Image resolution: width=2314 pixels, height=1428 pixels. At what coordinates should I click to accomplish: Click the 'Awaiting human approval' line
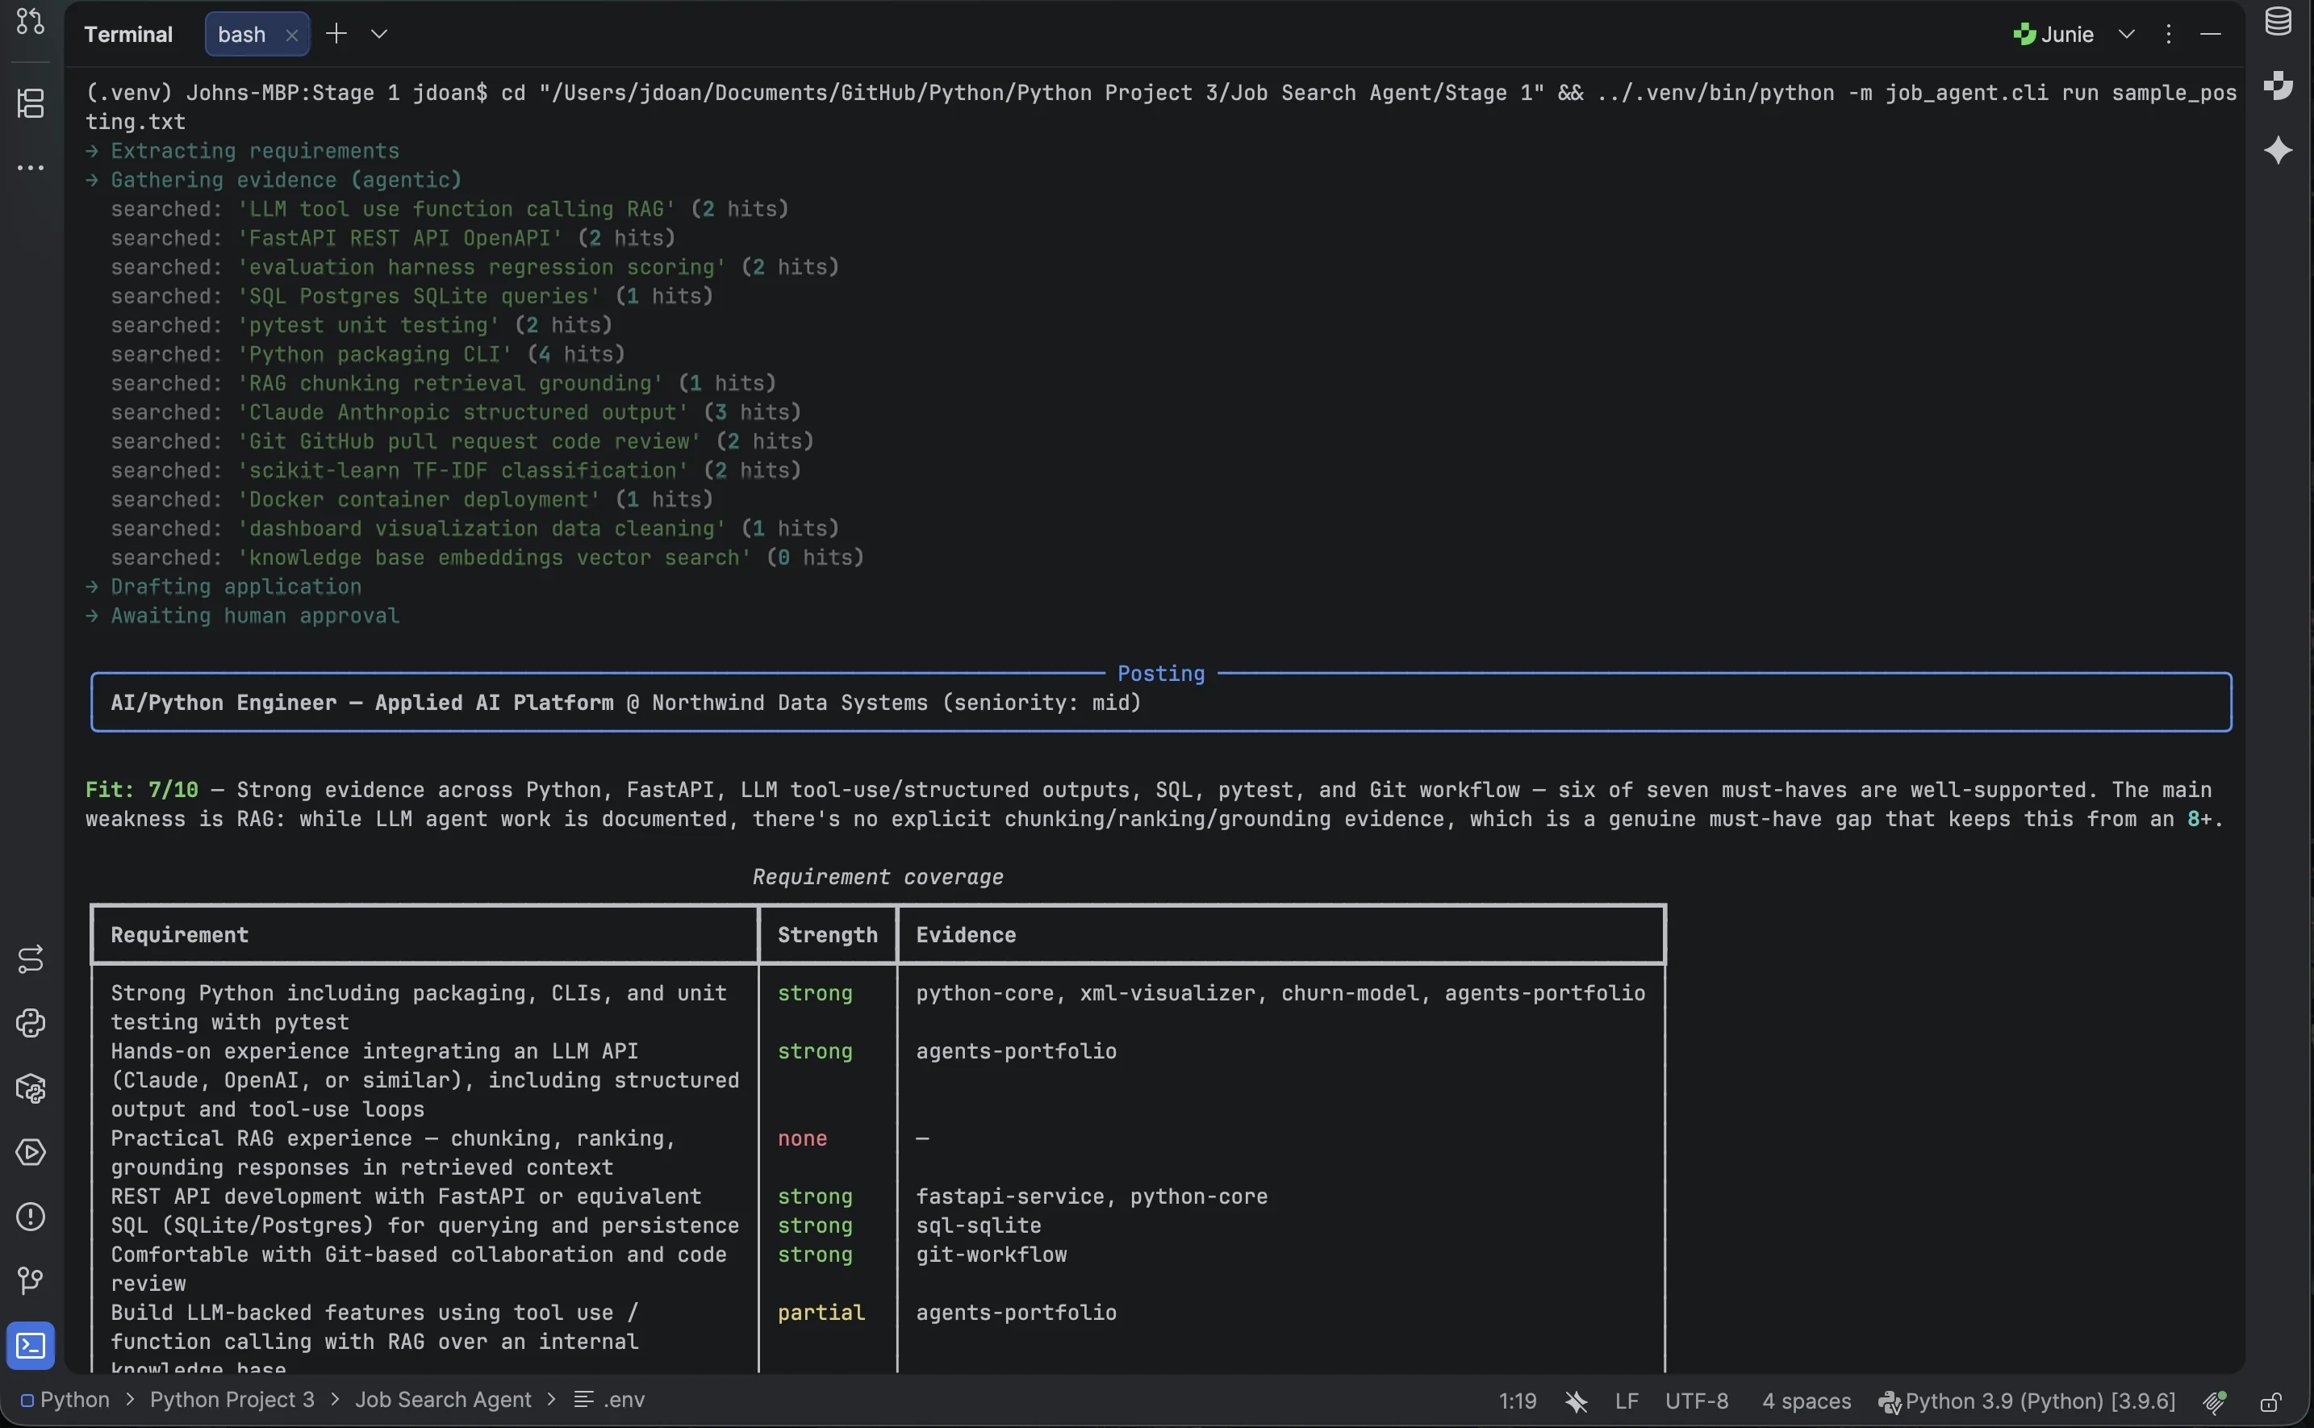(x=243, y=616)
